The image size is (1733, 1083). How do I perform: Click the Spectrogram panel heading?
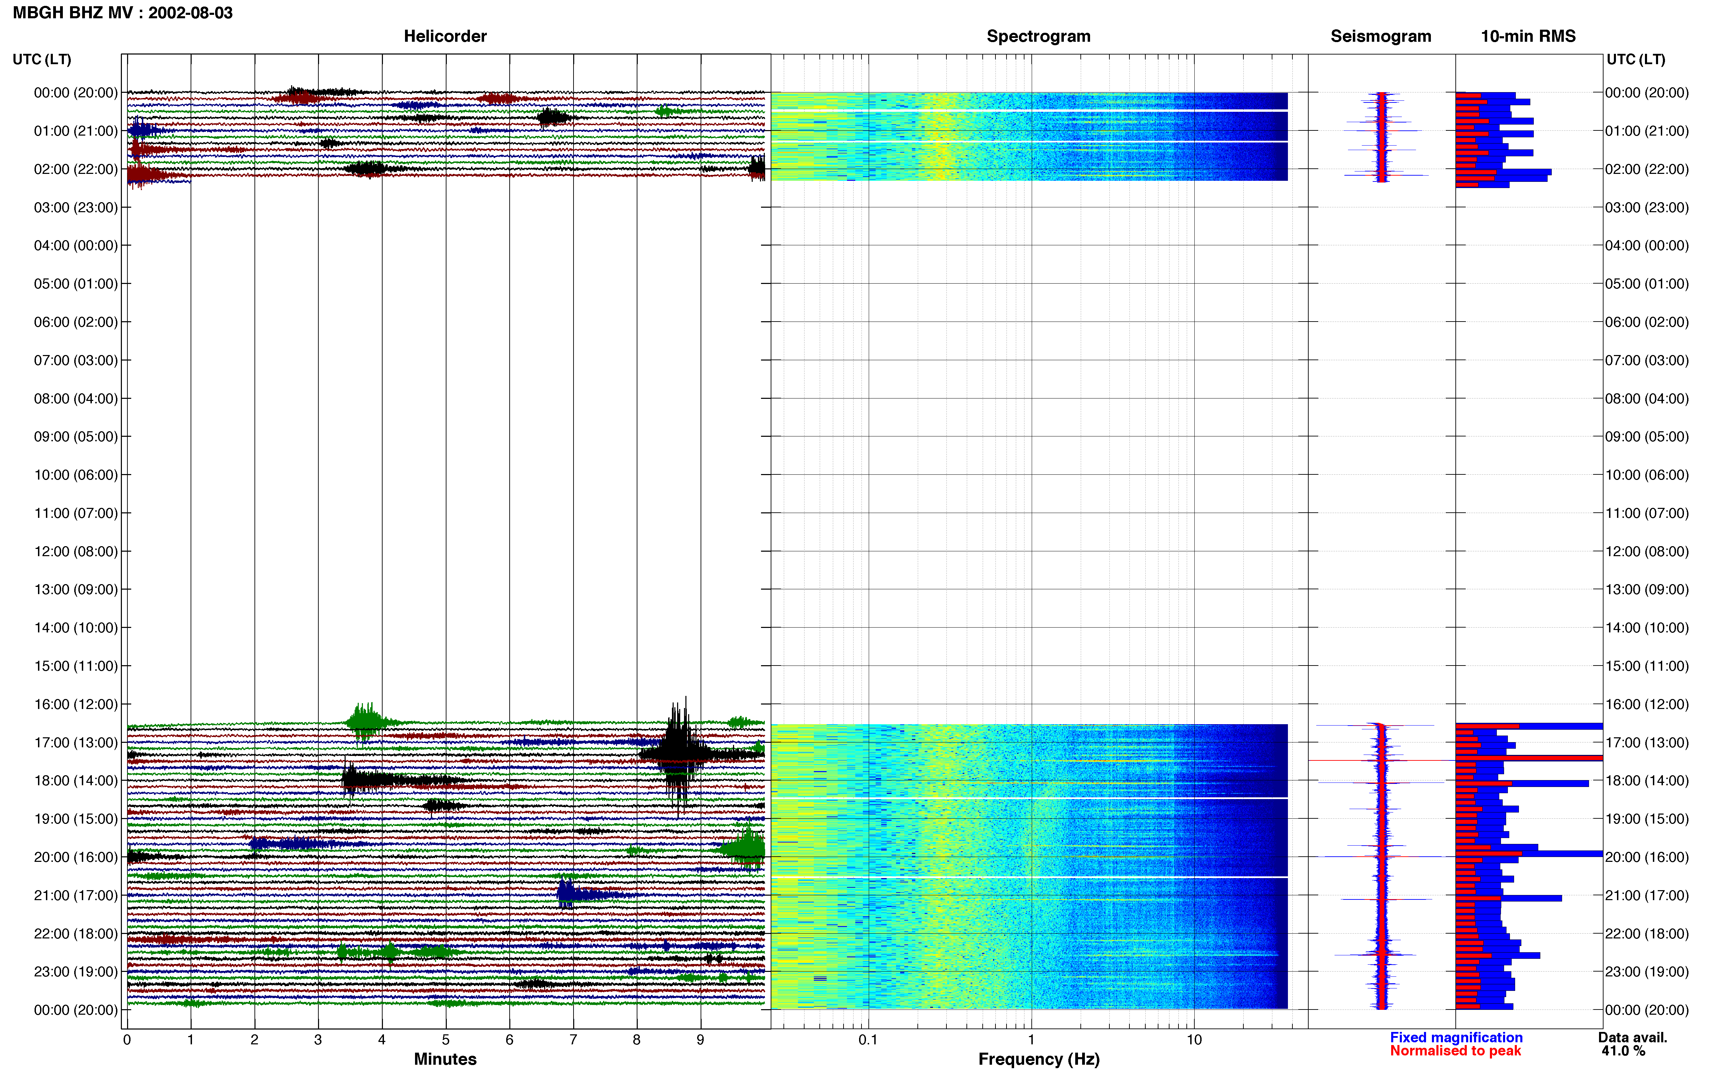click(1039, 37)
